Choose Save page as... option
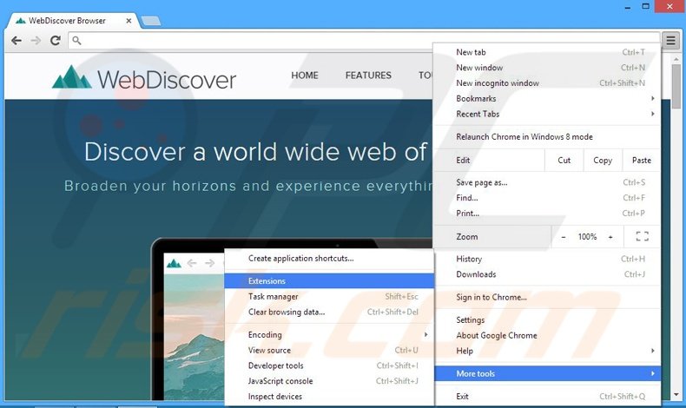686x408 pixels. (547, 182)
